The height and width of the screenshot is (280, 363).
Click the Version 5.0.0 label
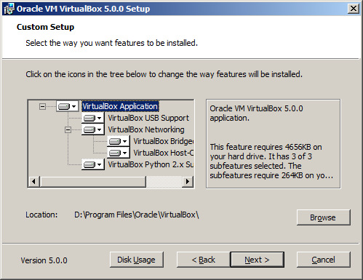point(44,260)
